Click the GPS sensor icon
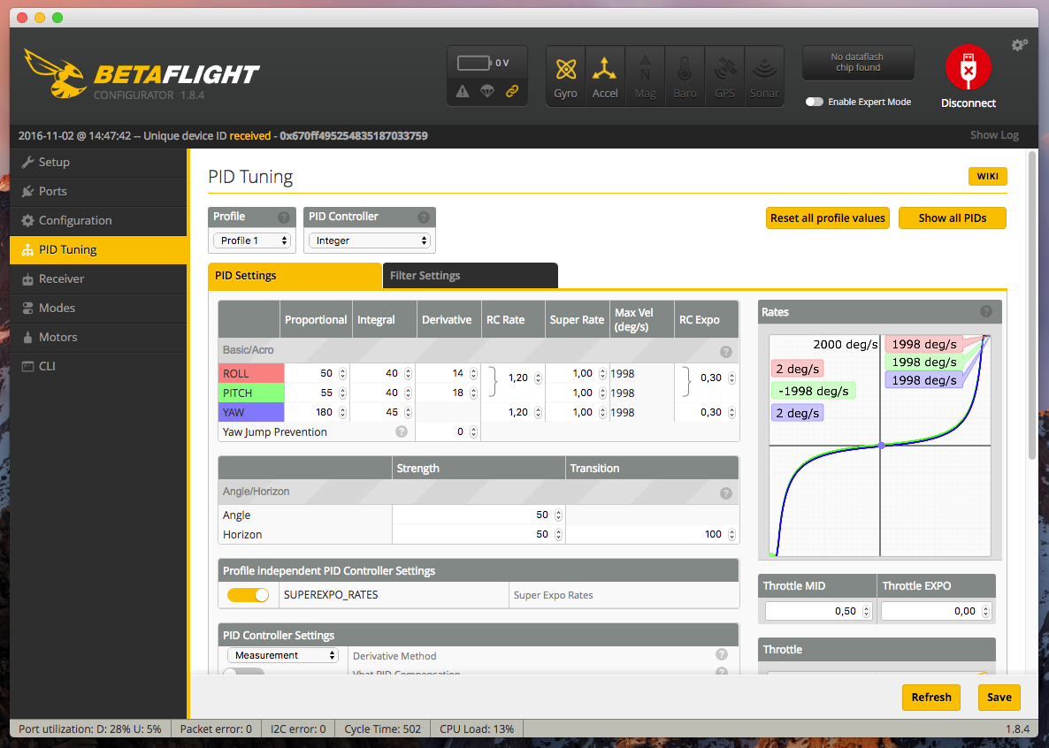This screenshot has width=1049, height=748. [724, 76]
